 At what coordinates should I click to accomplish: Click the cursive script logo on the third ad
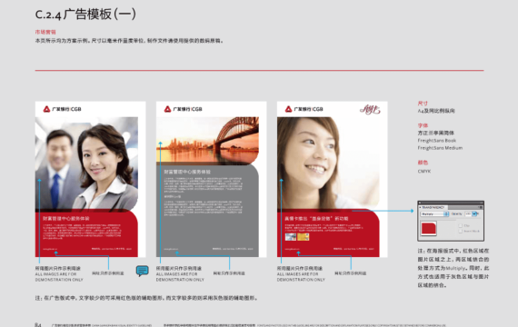click(370, 109)
